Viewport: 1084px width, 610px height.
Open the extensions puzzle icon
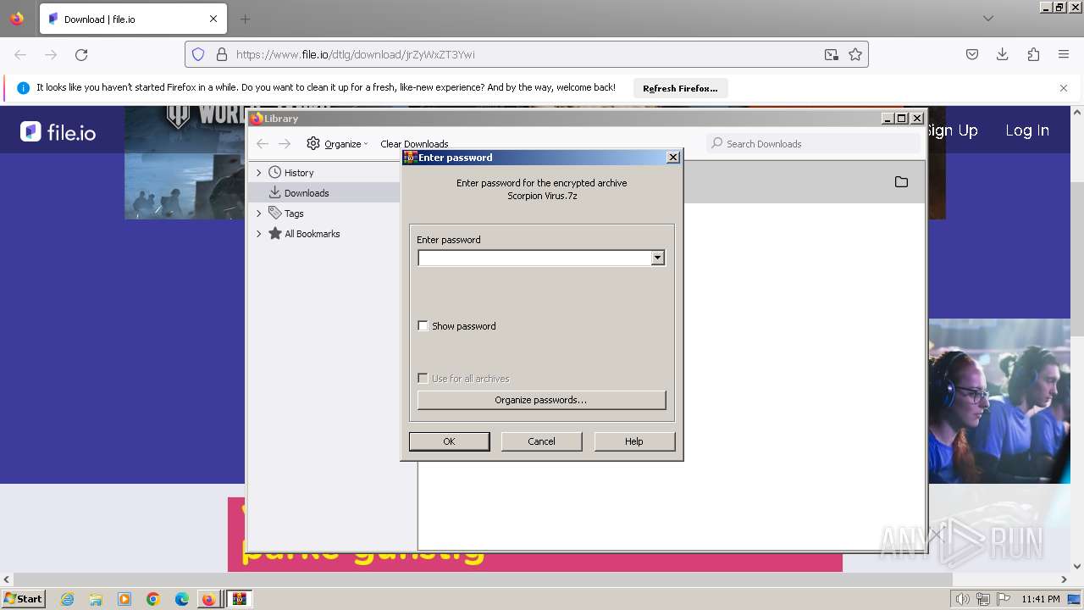(x=1033, y=54)
